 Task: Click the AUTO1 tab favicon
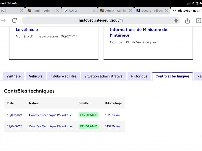click(65, 11)
